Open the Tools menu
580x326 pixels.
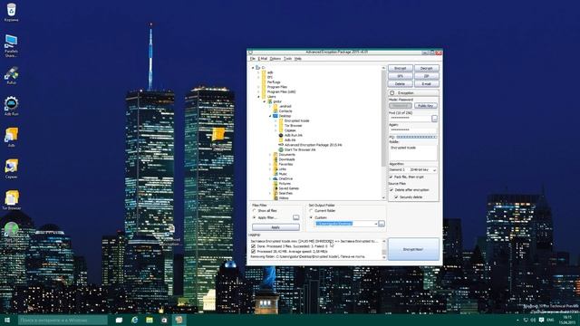point(288,59)
